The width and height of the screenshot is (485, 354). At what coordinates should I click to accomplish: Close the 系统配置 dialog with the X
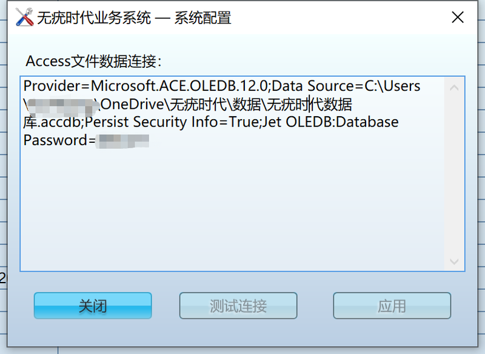pos(458,18)
